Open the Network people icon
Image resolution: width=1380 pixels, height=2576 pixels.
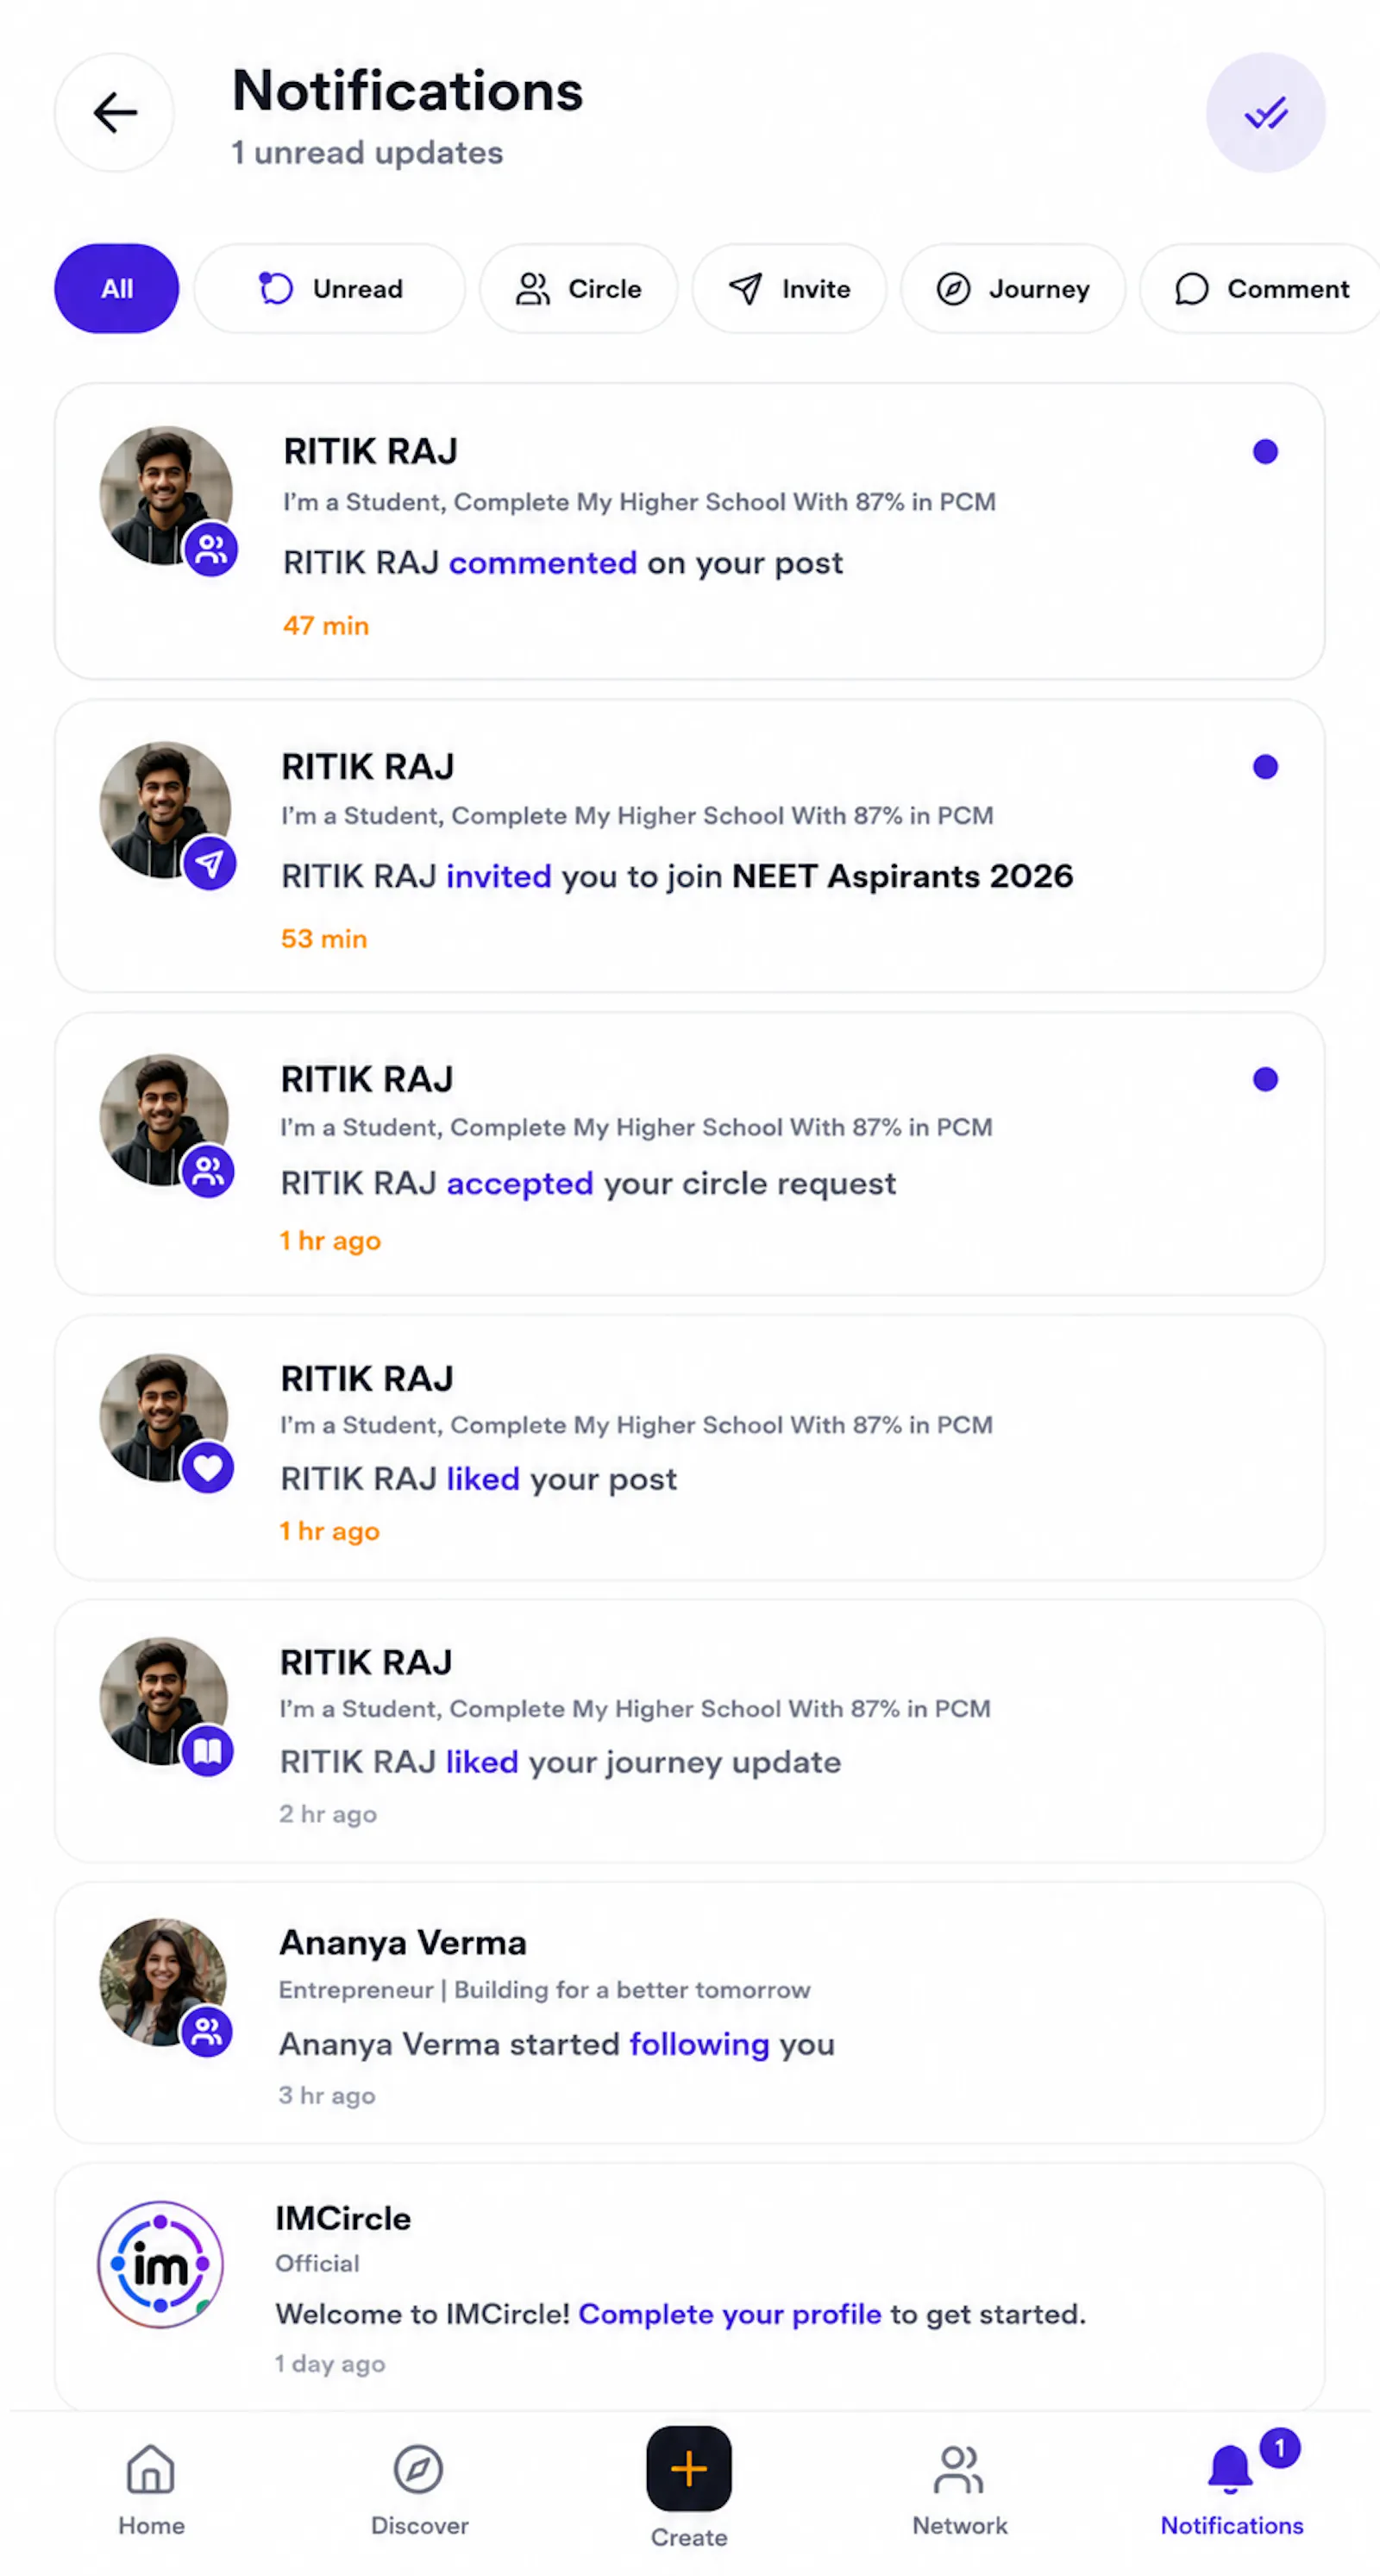pos(958,2469)
